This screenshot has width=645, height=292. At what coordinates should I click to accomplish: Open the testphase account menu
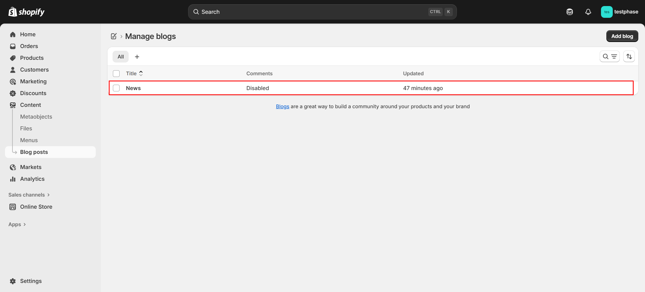[619, 12]
